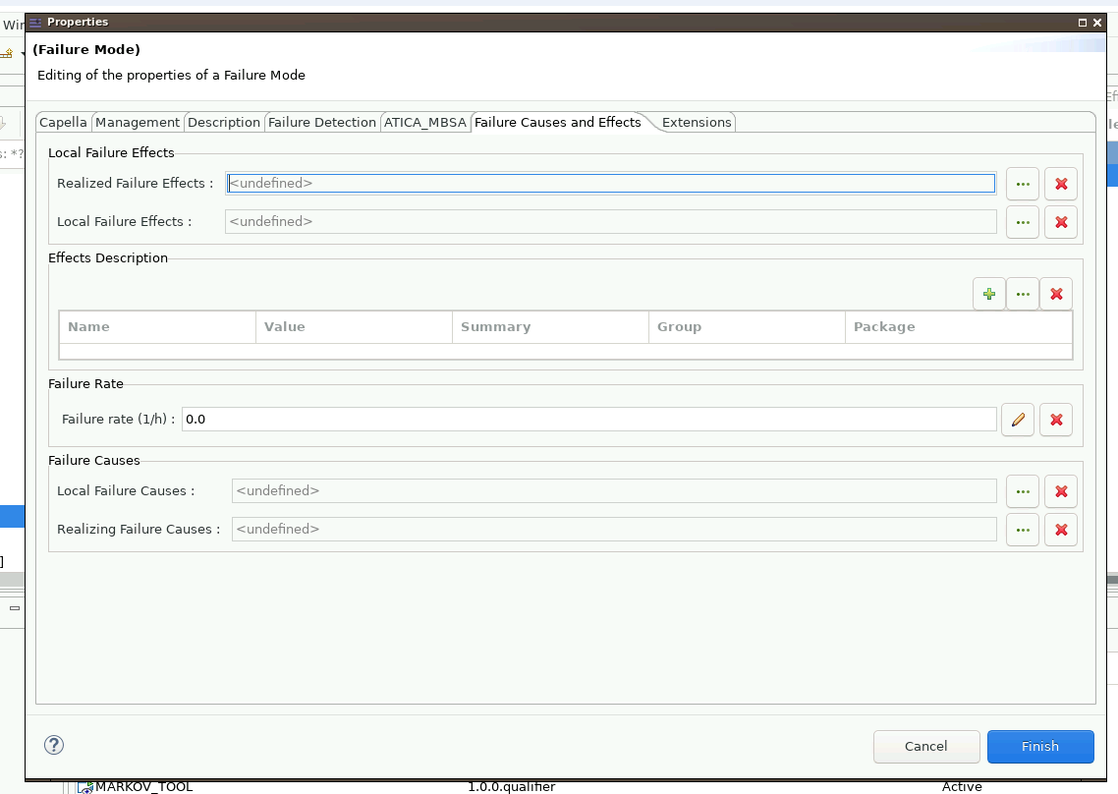Open the dialog help icon
The width and height of the screenshot is (1118, 794).
click(x=54, y=745)
